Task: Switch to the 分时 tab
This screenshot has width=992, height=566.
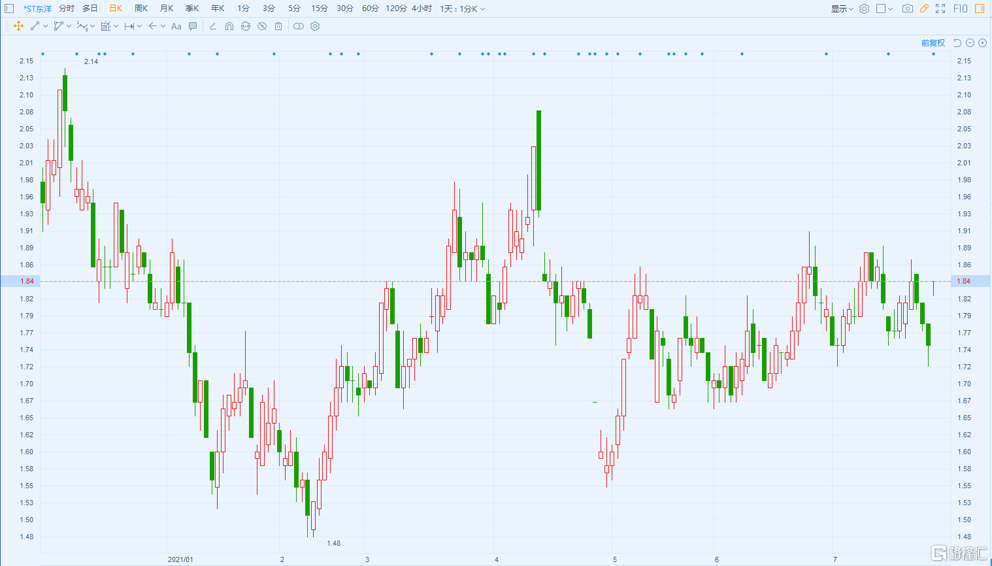Action: click(x=67, y=8)
